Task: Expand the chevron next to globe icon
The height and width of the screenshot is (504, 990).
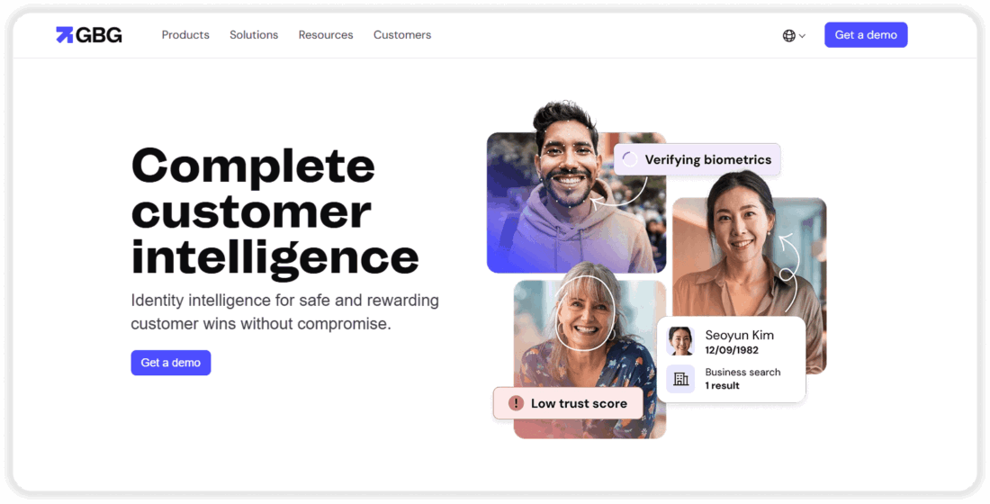Action: coord(802,36)
